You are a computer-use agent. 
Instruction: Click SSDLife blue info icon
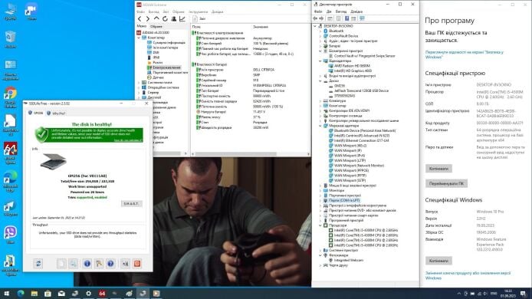(87, 264)
